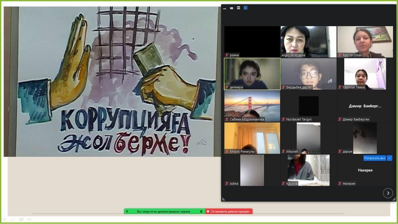Stop sharing via 'Остановить демонстрацию' button
398x224 pixels.
[x=229, y=211]
